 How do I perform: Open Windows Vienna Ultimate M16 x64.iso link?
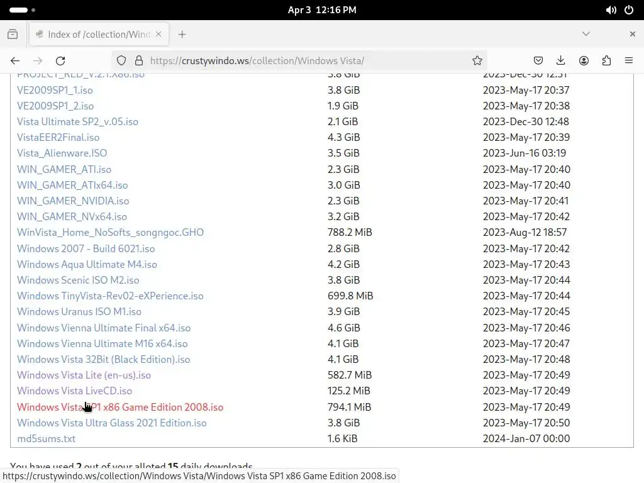[x=103, y=343]
